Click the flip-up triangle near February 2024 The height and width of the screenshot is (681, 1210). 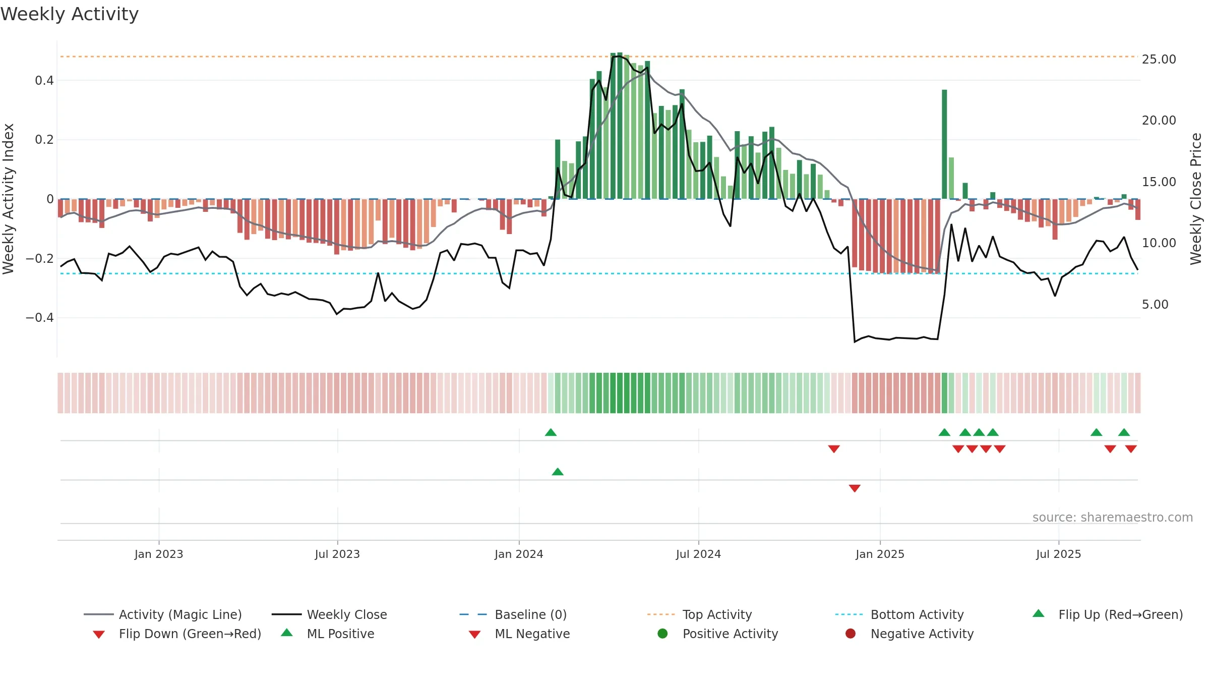pyautogui.click(x=551, y=432)
